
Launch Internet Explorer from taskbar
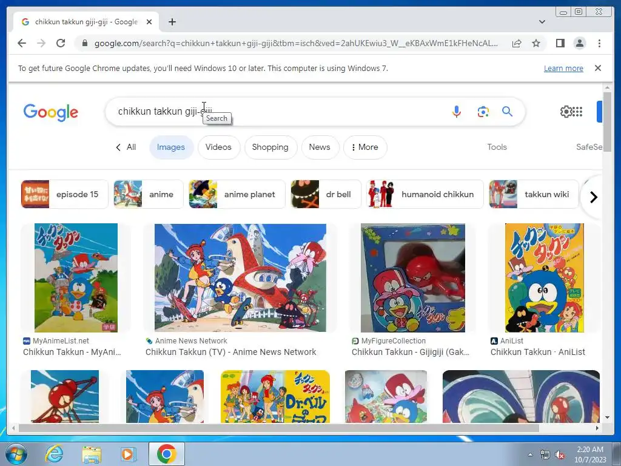[54, 454]
